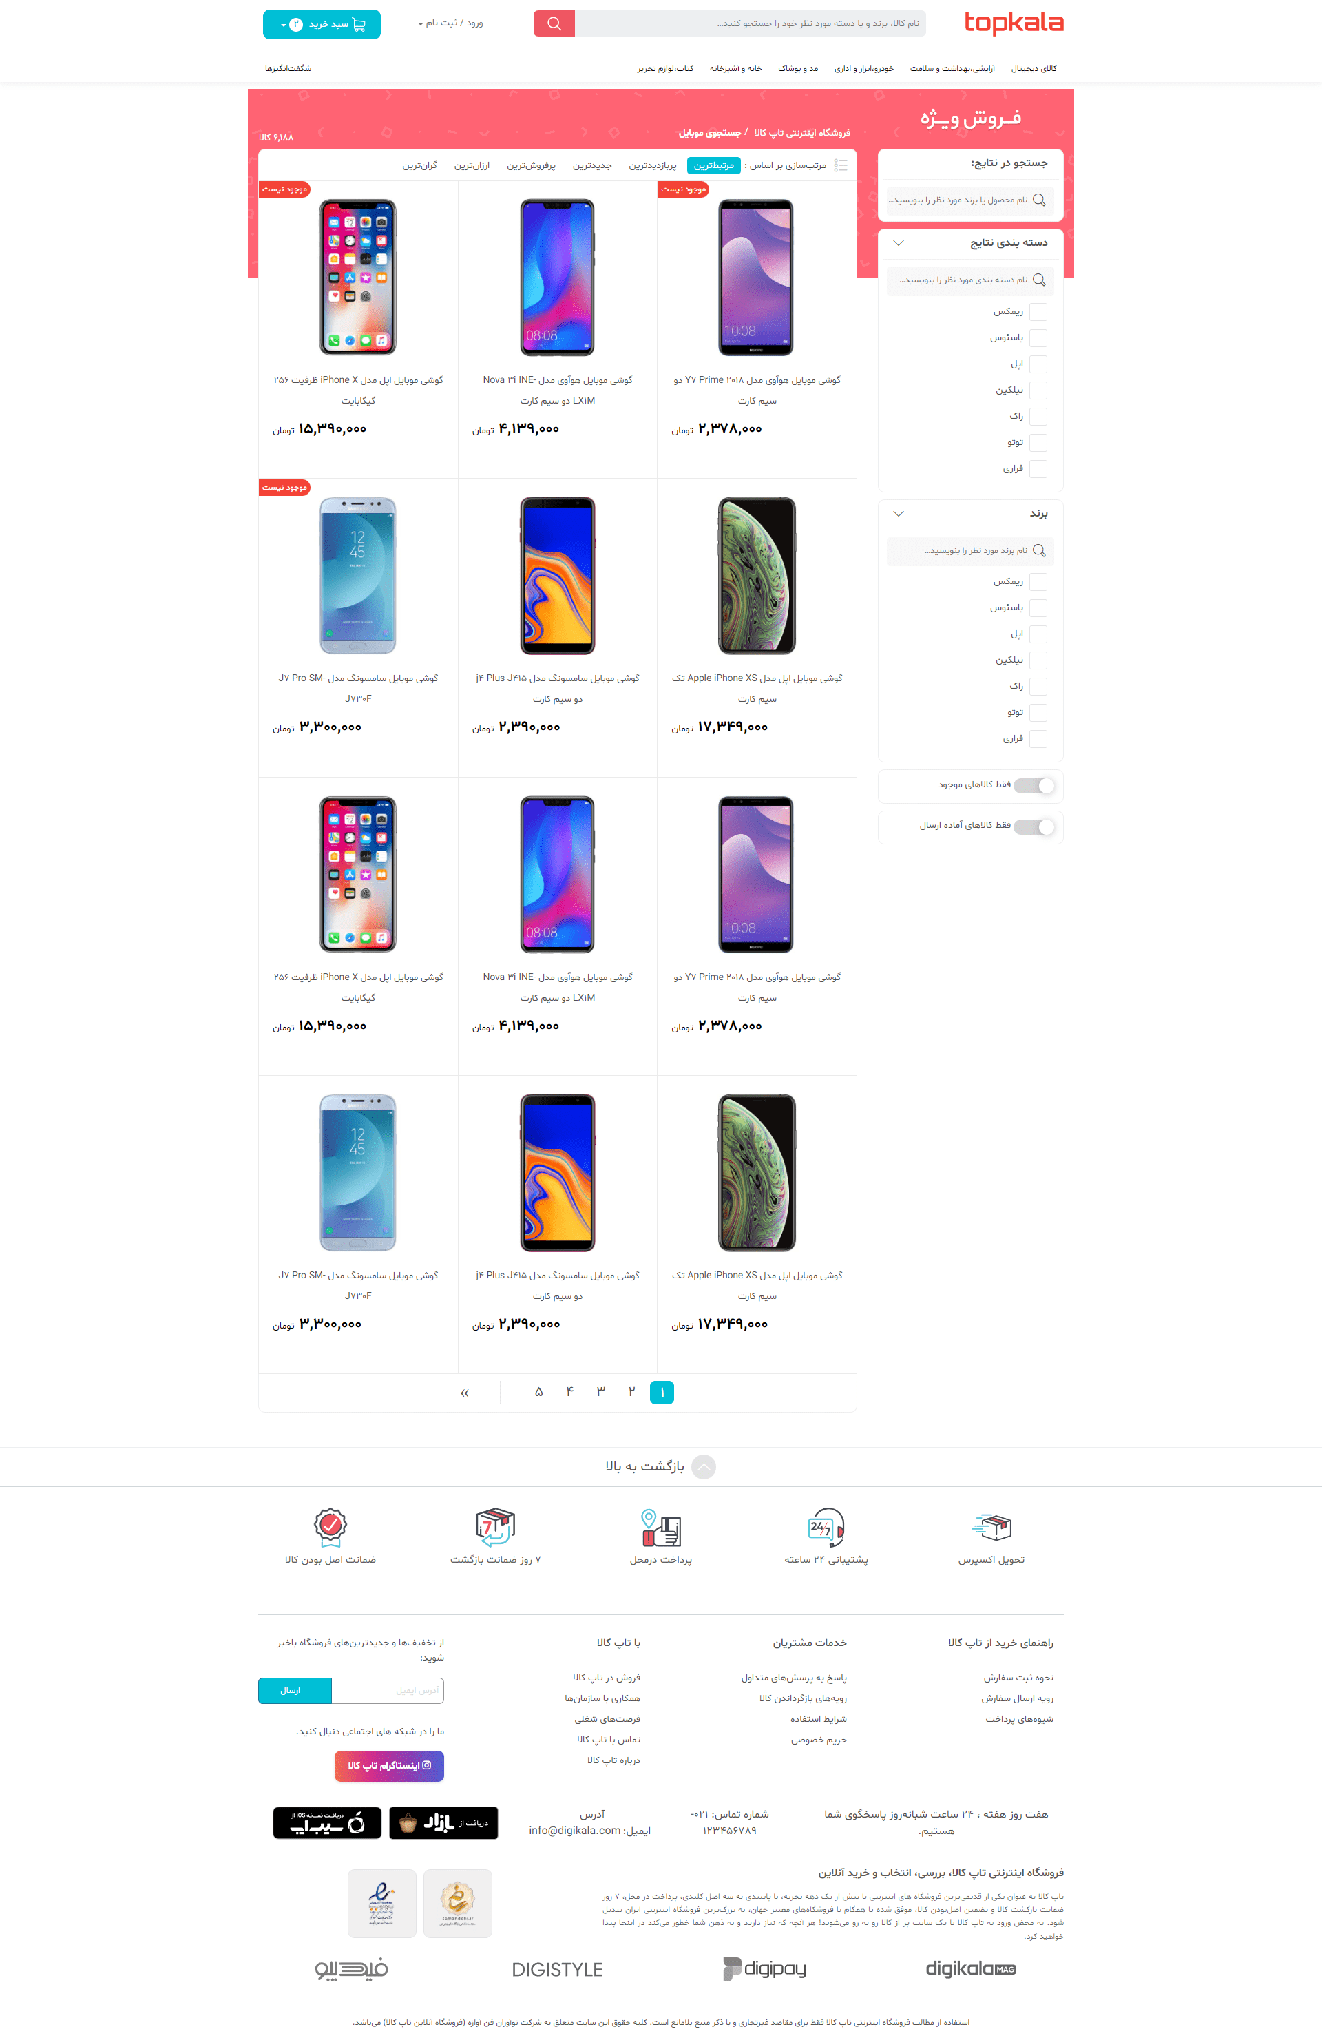The image size is (1322, 2040).
Task: Open the Sibapp iOS download badge
Action: coord(327,1823)
